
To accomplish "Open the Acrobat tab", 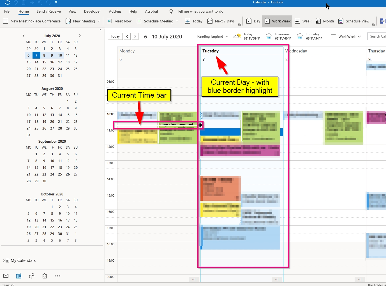I will 152,11.
